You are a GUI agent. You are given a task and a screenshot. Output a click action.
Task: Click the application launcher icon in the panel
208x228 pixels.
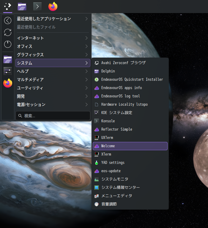coord(7,7)
